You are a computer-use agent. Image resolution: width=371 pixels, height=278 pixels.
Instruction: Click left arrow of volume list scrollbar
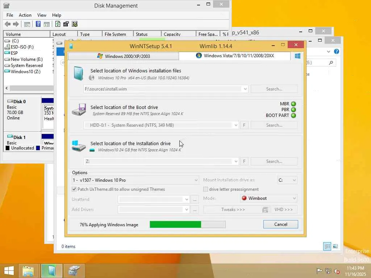(x=7, y=88)
